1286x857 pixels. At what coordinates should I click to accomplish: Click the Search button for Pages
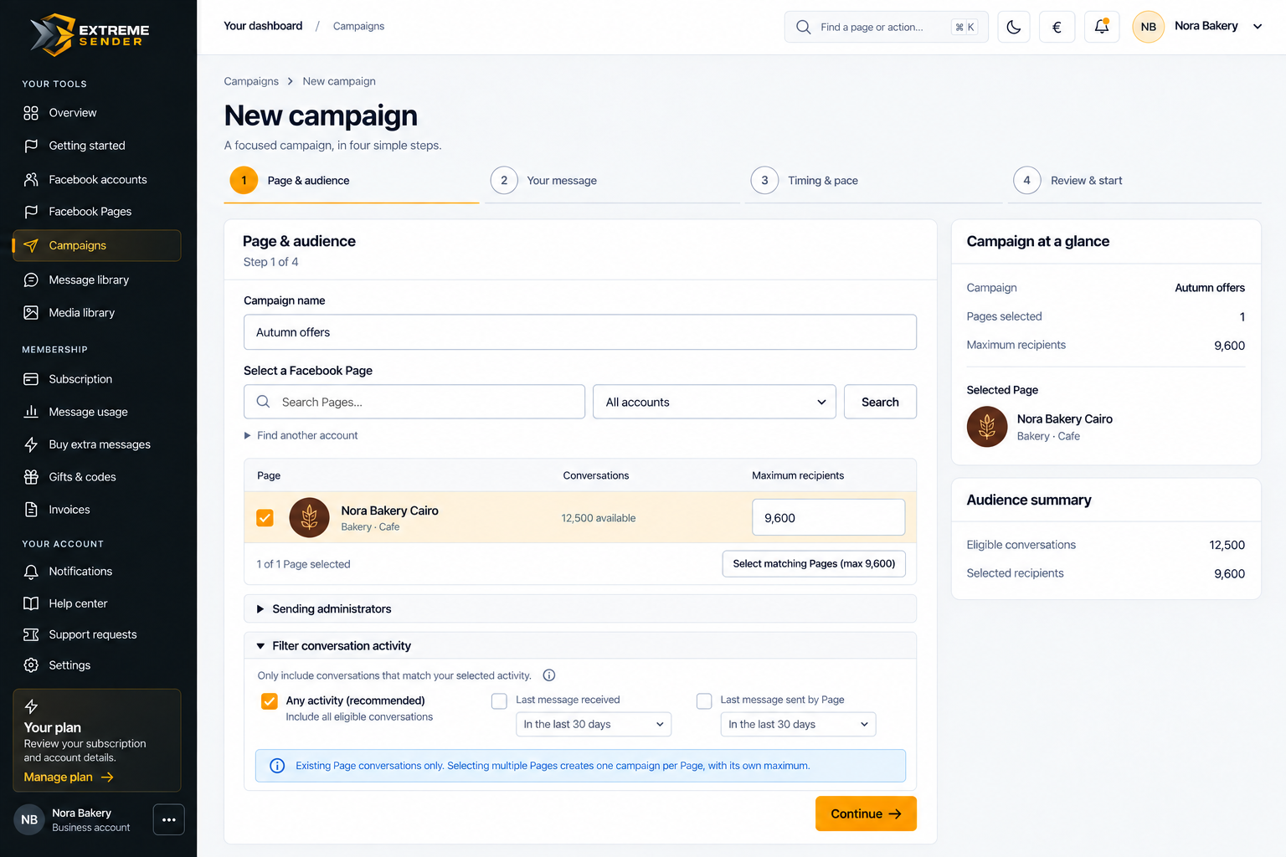(x=880, y=402)
